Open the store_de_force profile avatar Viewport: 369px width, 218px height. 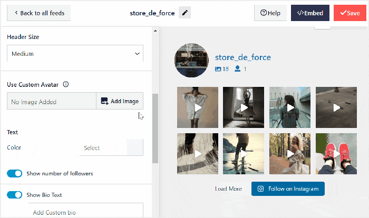pos(191,60)
